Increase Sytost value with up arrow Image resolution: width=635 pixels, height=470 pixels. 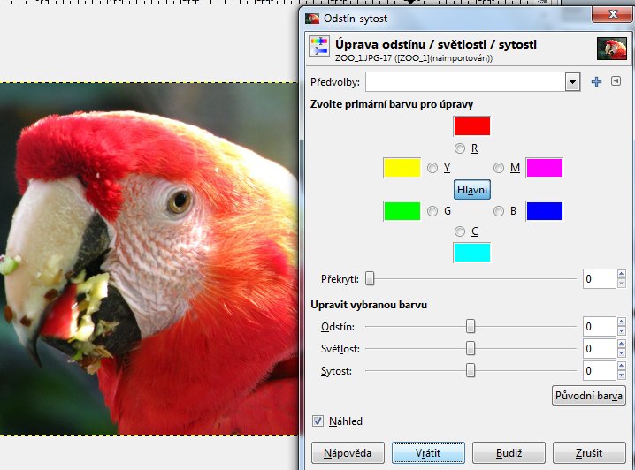pos(621,366)
